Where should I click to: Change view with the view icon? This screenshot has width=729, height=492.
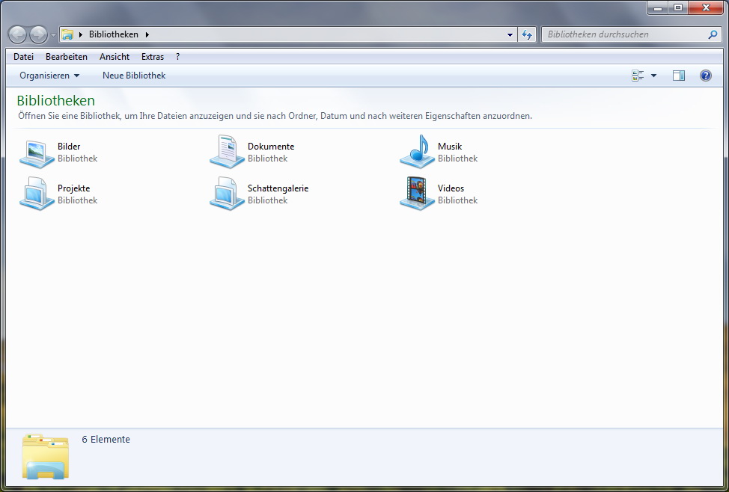click(638, 76)
